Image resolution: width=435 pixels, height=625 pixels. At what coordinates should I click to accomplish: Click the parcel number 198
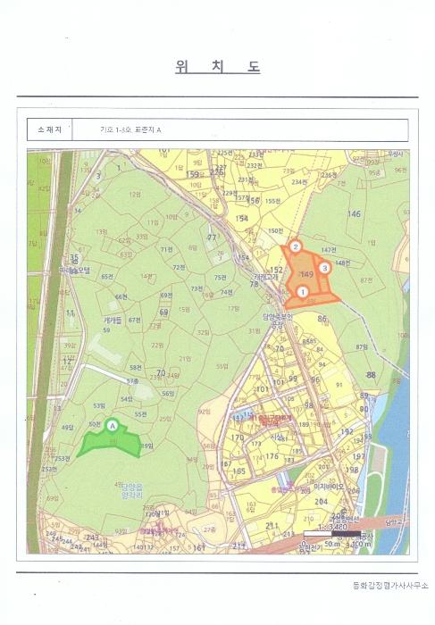(352, 470)
